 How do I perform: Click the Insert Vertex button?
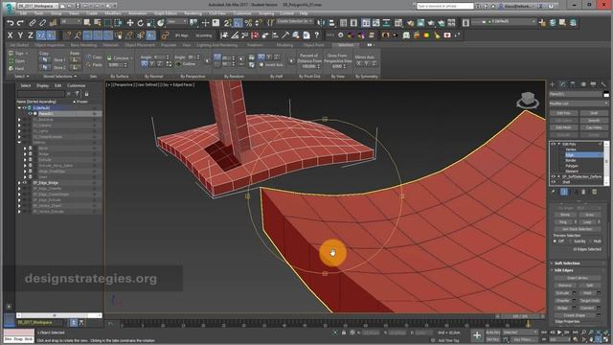(577, 278)
